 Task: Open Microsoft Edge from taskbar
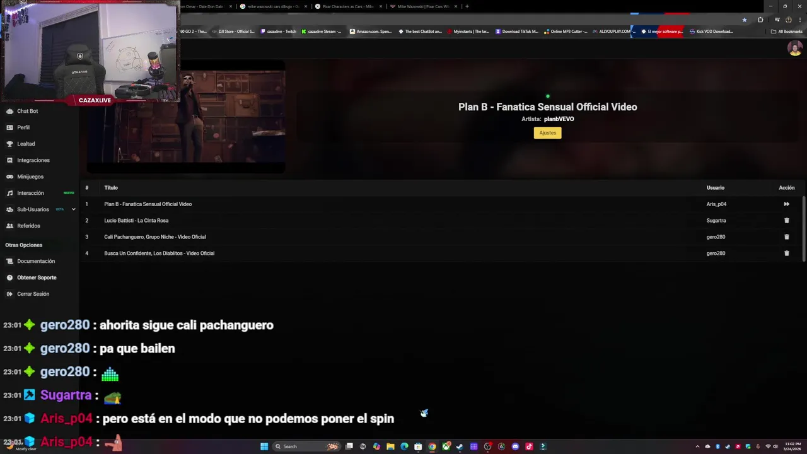pyautogui.click(x=404, y=446)
